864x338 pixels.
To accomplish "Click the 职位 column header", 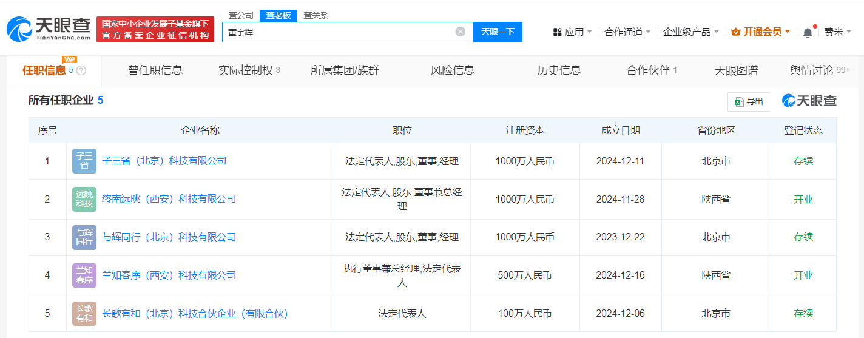I will point(402,130).
